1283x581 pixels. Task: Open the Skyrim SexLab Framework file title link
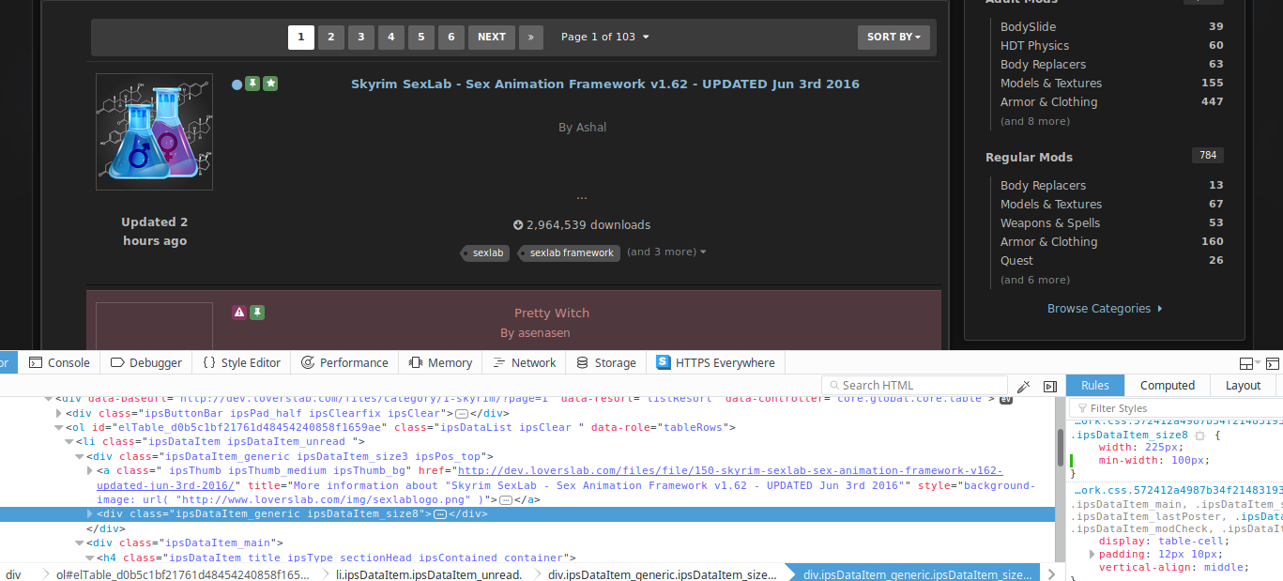pos(605,84)
